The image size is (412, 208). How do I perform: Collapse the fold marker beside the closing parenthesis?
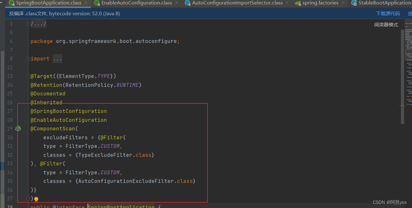[28, 198]
